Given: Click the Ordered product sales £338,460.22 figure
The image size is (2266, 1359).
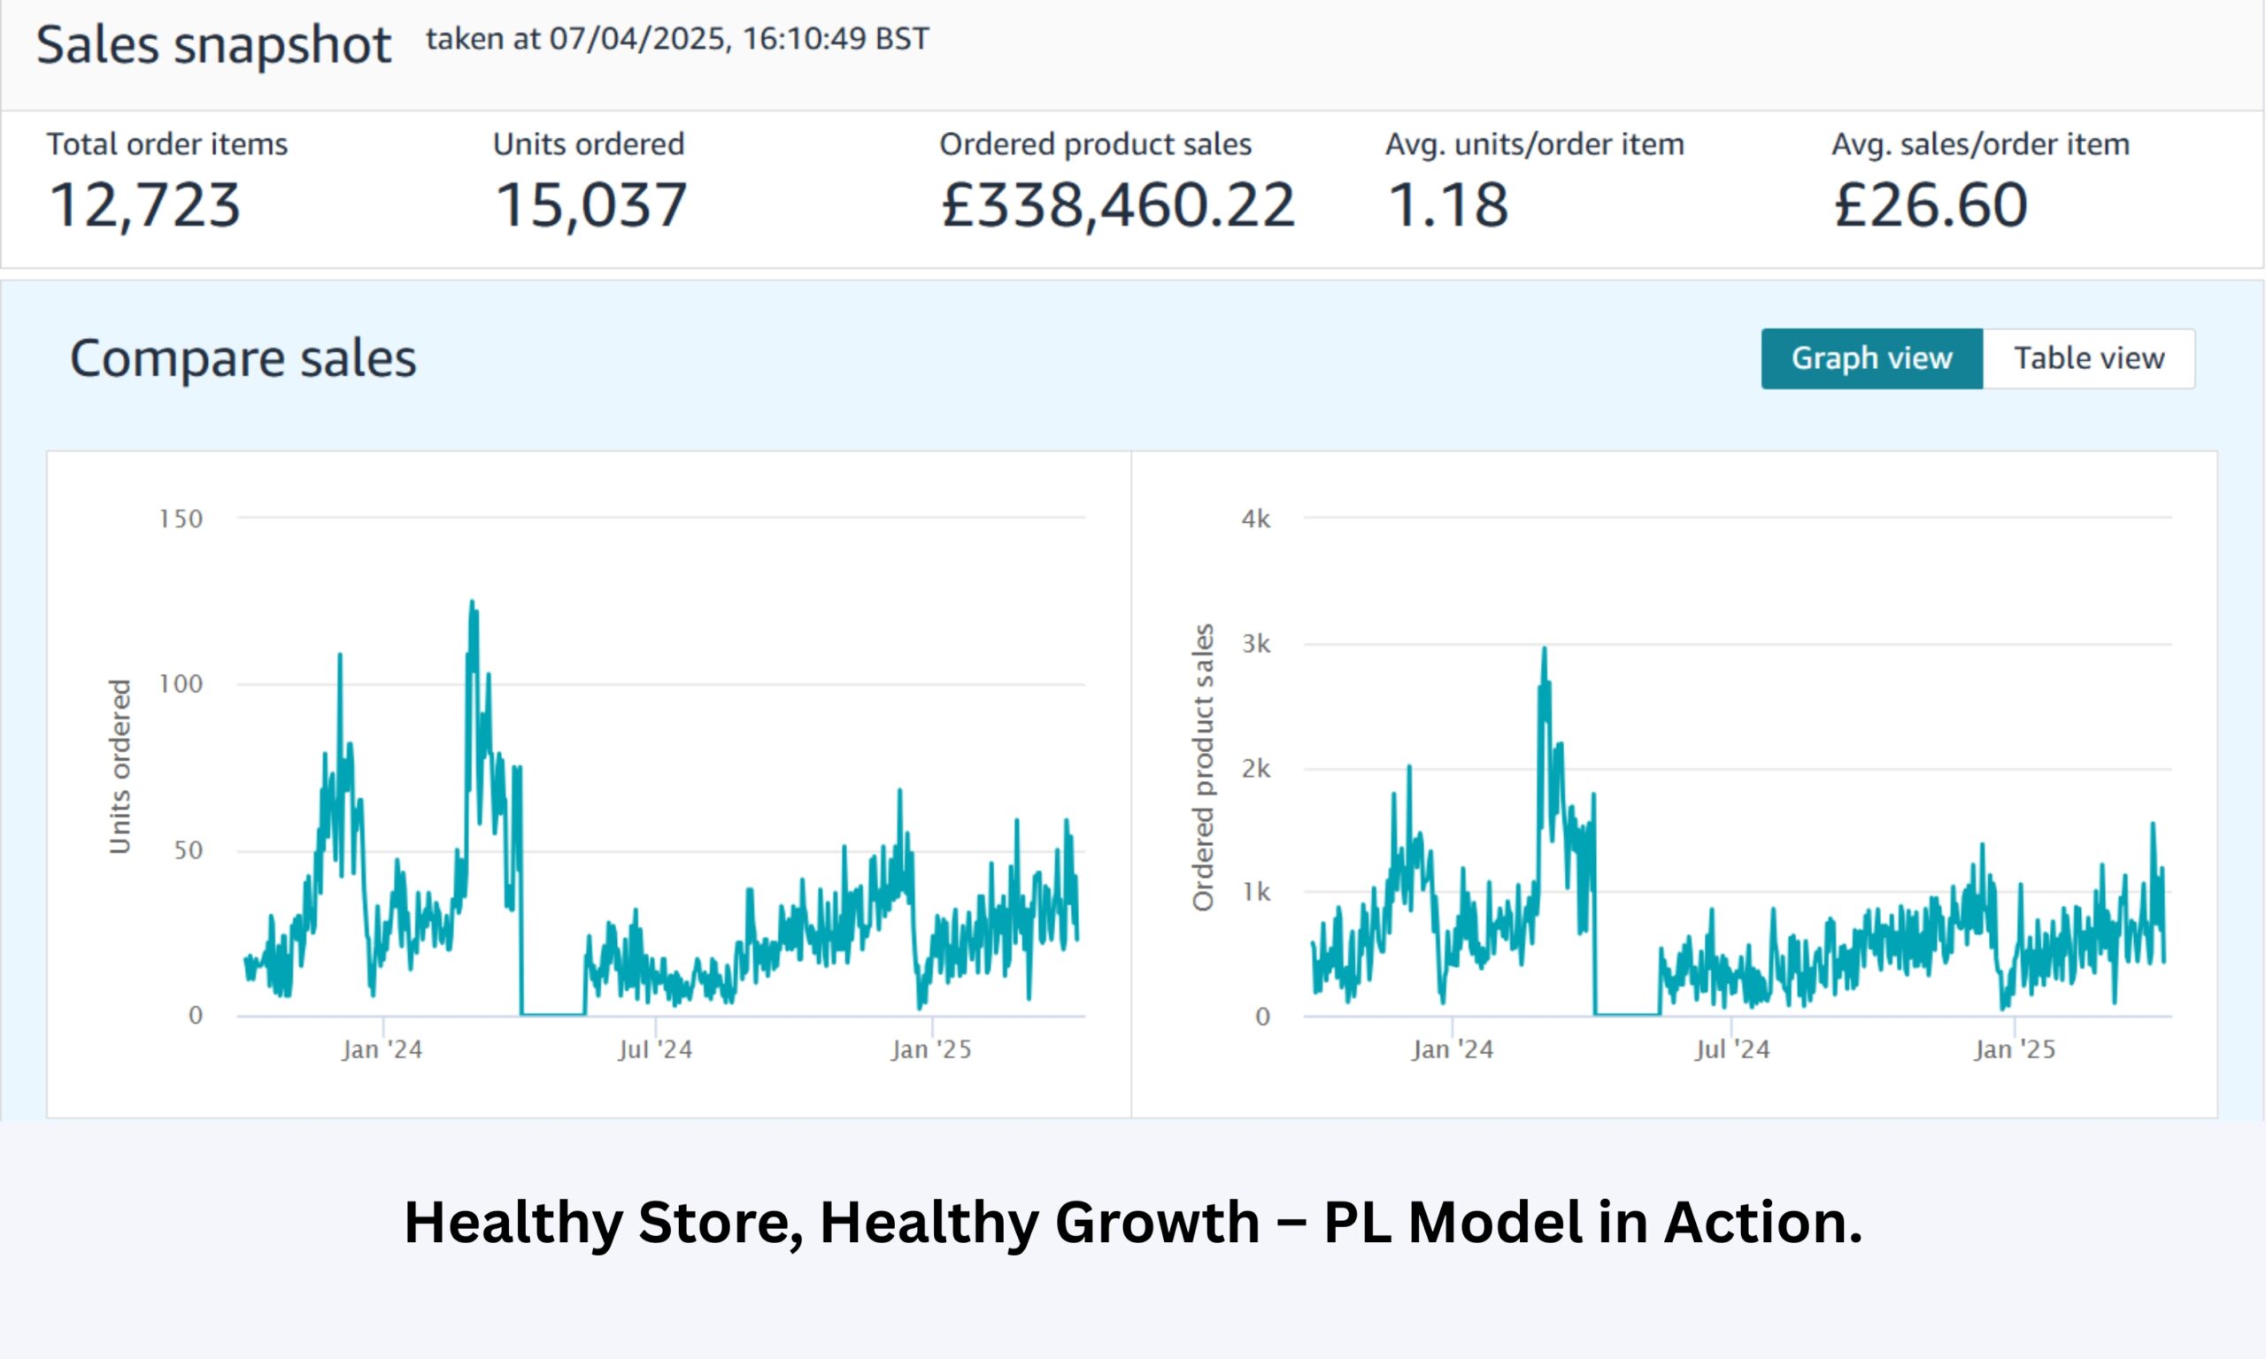Looking at the screenshot, I should [x=1117, y=204].
